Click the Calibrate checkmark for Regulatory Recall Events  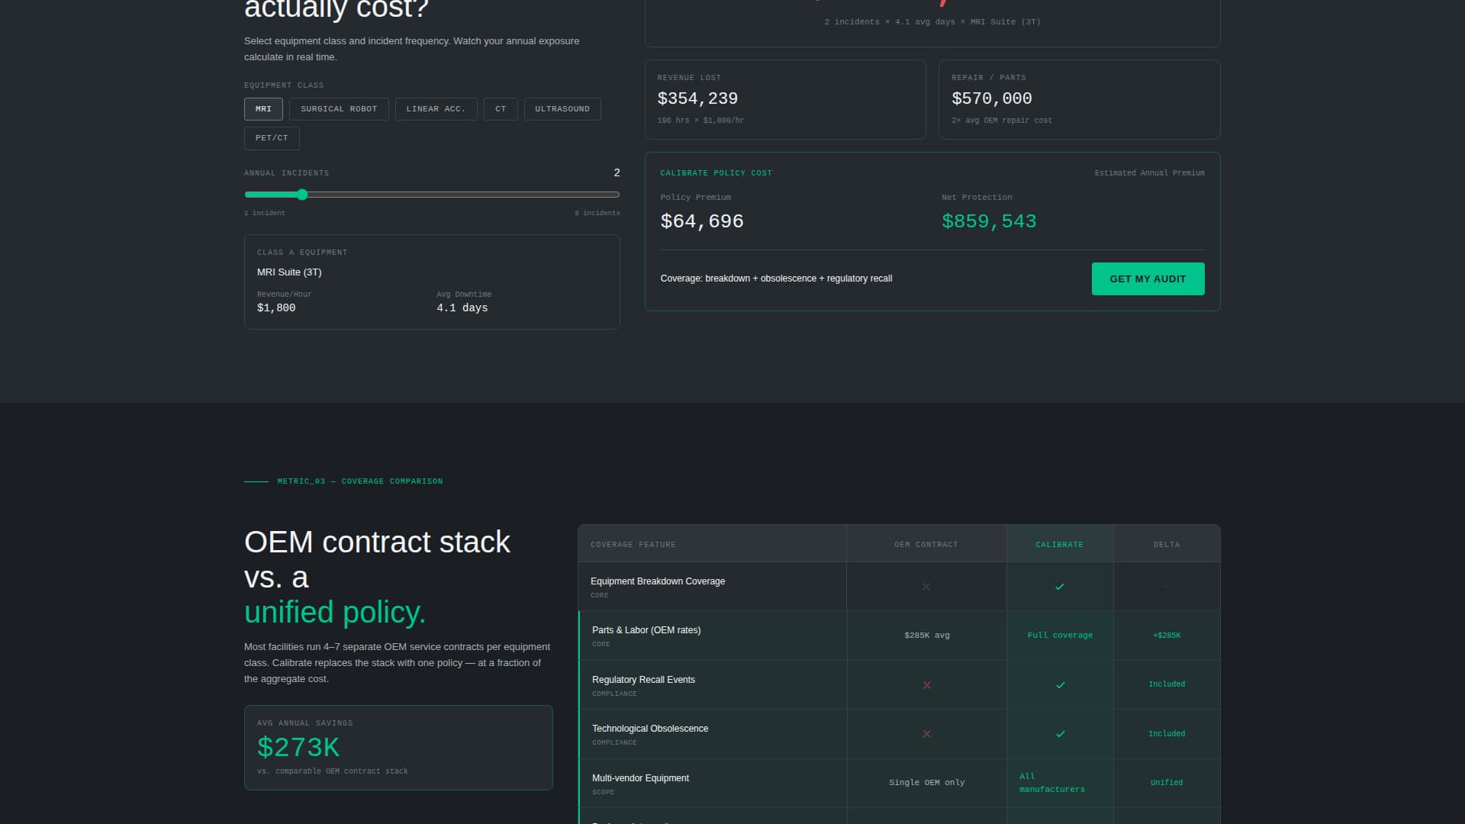pyautogui.click(x=1060, y=684)
